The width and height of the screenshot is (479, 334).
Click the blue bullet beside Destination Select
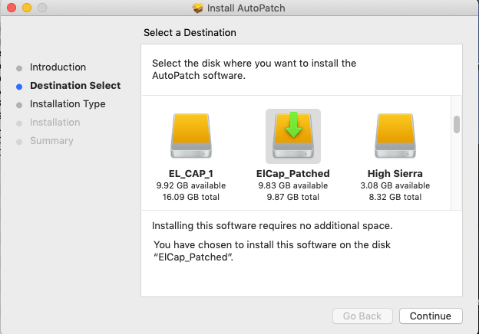point(19,86)
